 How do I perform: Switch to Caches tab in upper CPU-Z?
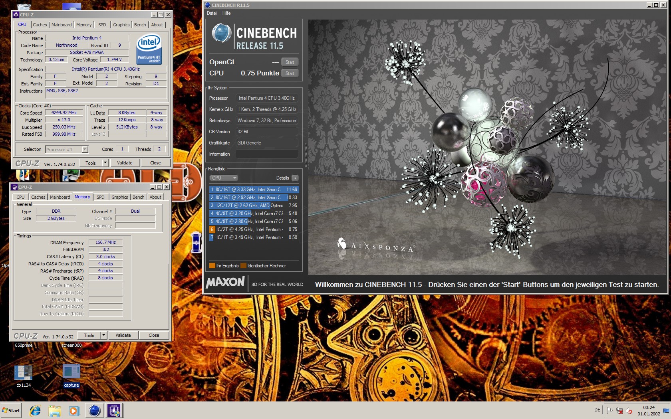(x=40, y=25)
